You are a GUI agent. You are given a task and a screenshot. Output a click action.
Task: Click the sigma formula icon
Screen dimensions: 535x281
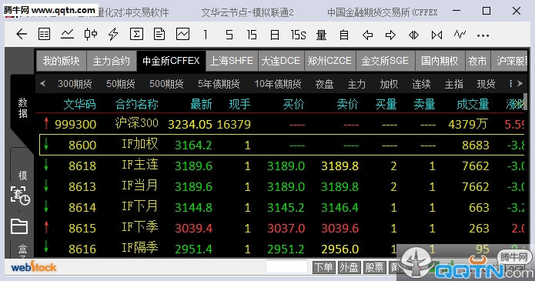pos(136,35)
